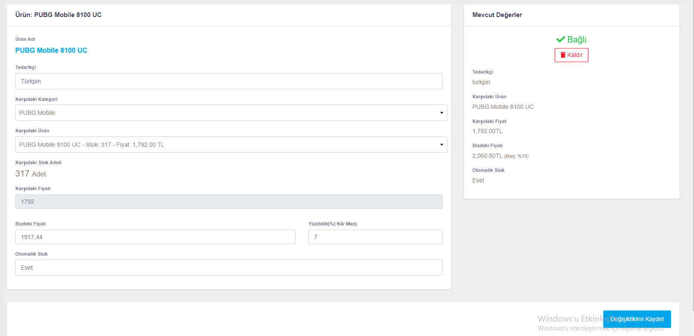
Task: Click the Kâr Marjı percentage input
Action: tap(375, 237)
